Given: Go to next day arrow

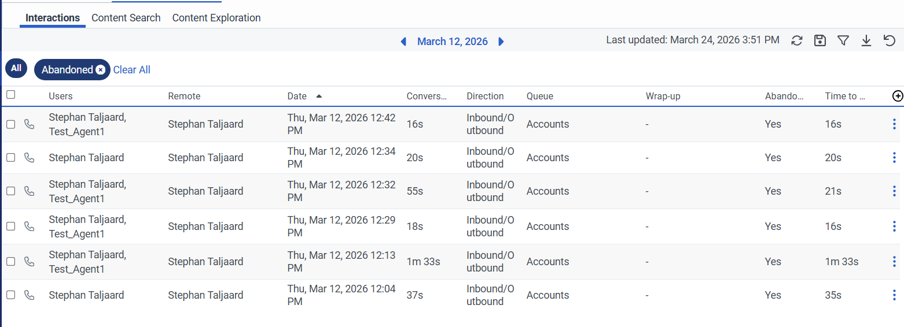Looking at the screenshot, I should 501,42.
